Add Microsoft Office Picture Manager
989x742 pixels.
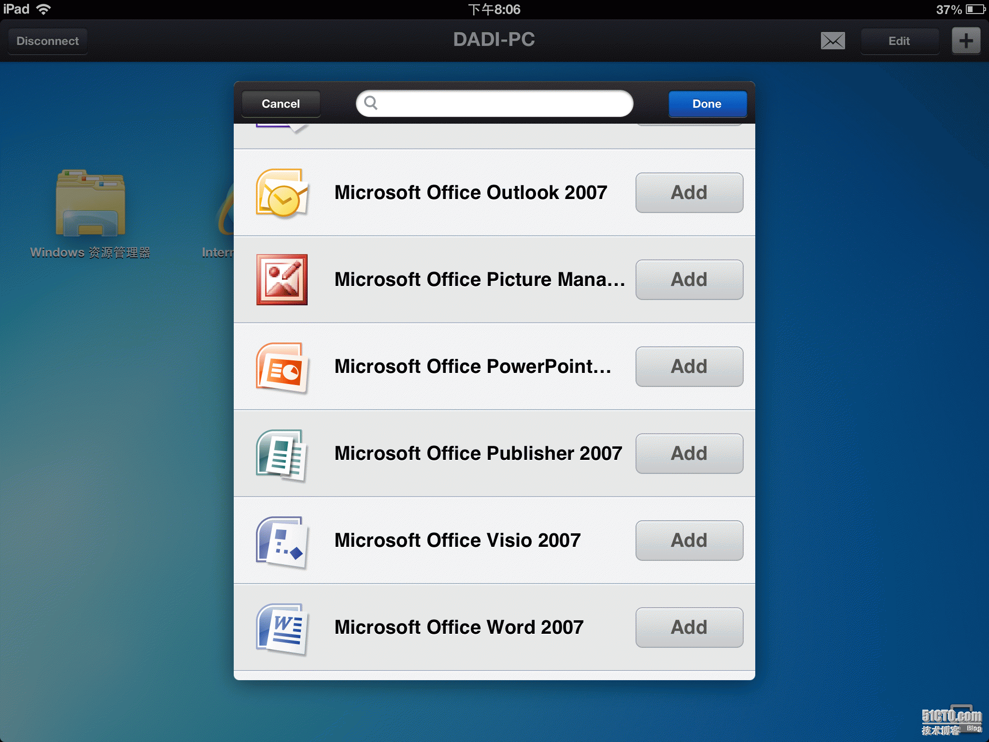[x=689, y=280]
